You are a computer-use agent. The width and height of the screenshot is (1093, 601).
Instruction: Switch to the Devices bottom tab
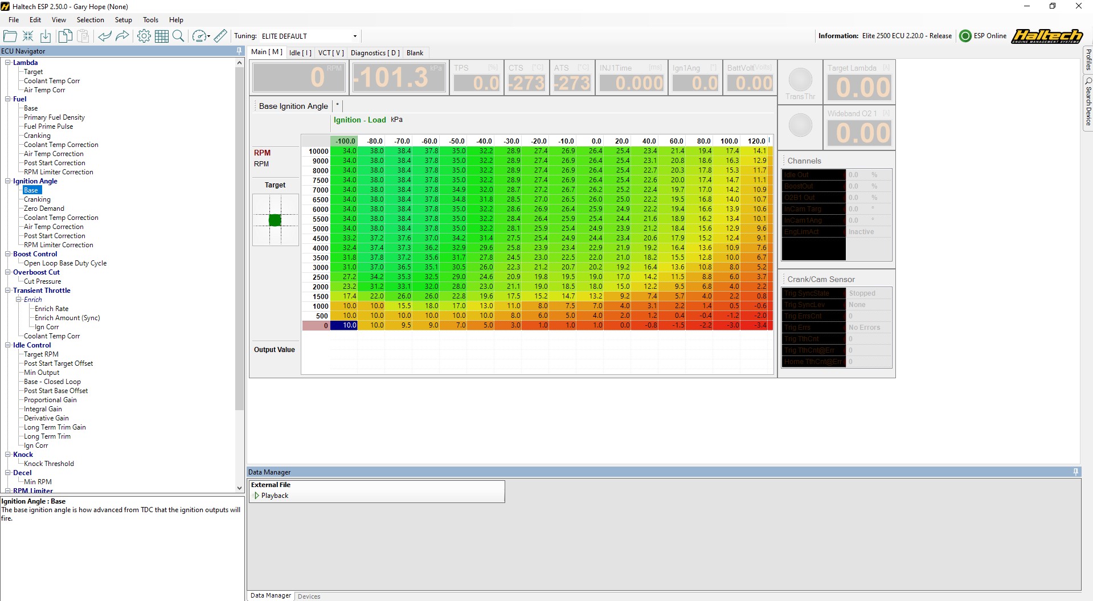point(309,596)
